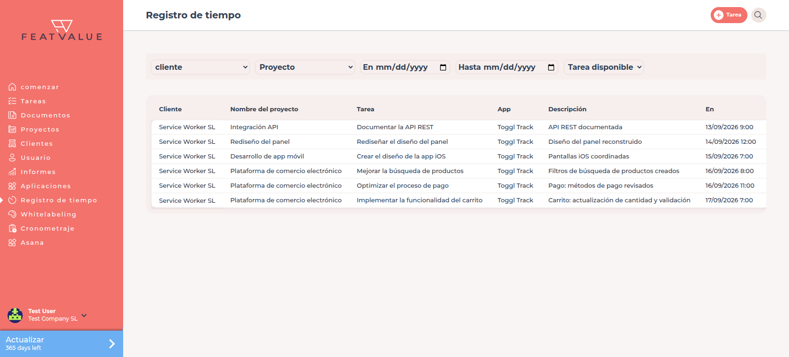Click the Cliente column header
The height and width of the screenshot is (357, 789).
(170, 109)
